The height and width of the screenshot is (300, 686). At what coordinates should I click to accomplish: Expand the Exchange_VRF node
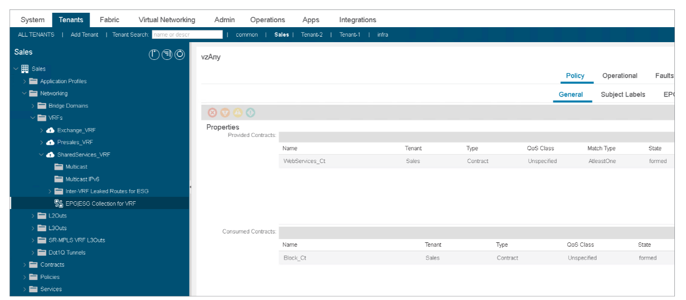(42, 130)
